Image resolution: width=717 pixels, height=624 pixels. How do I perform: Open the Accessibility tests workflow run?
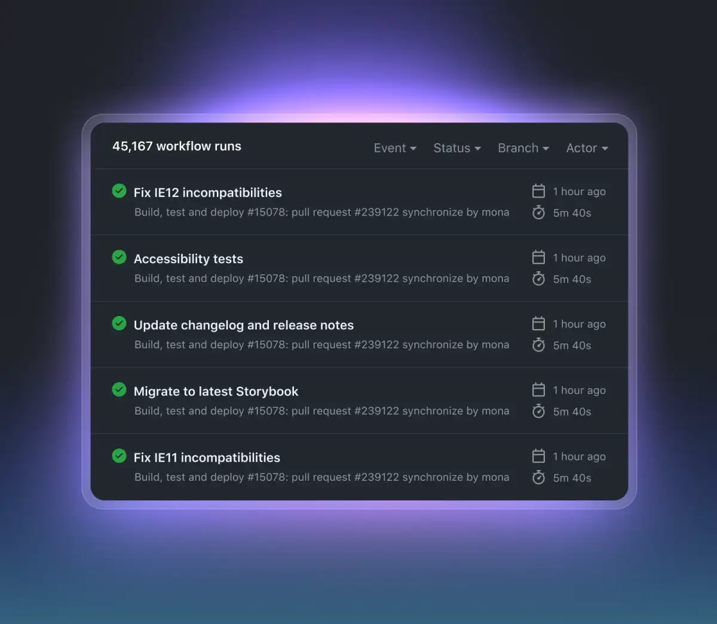188,259
